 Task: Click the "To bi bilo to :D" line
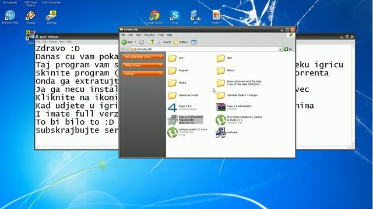(75, 122)
